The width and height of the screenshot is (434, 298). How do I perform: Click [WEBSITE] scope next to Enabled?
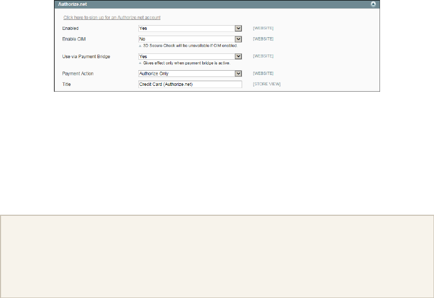[x=263, y=28]
